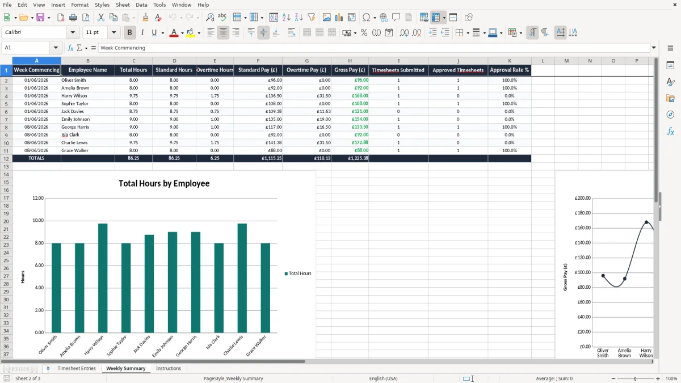The image size is (681, 383).
Task: Toggle Underline formatting
Action: [x=154, y=33]
